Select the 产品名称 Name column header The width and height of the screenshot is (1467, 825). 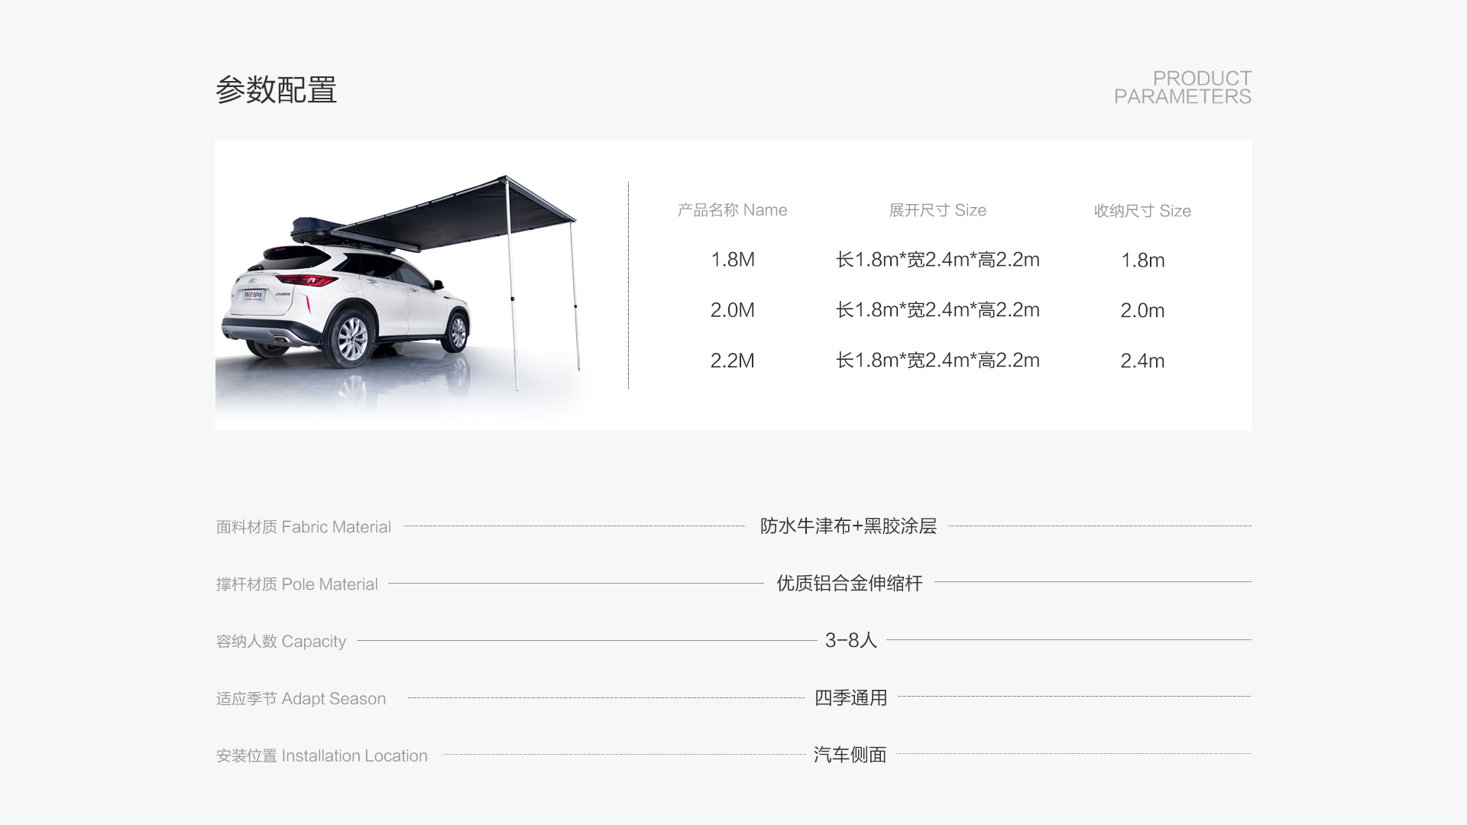click(x=732, y=210)
